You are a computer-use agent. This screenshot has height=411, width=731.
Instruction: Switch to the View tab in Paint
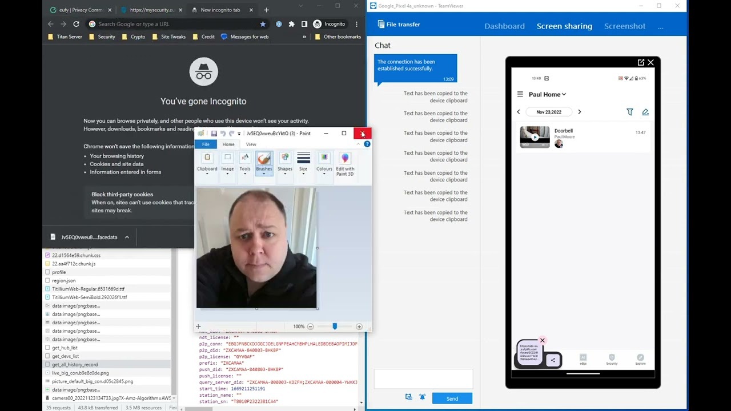[x=251, y=144]
